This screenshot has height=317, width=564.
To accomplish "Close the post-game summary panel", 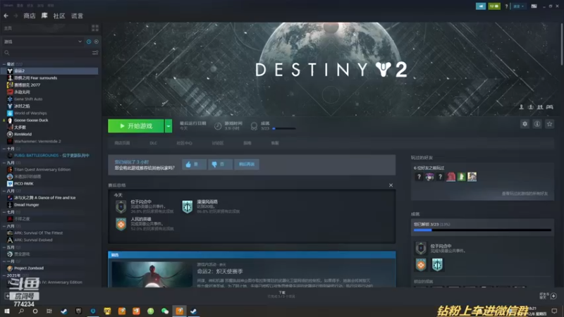I will click(x=391, y=185).
